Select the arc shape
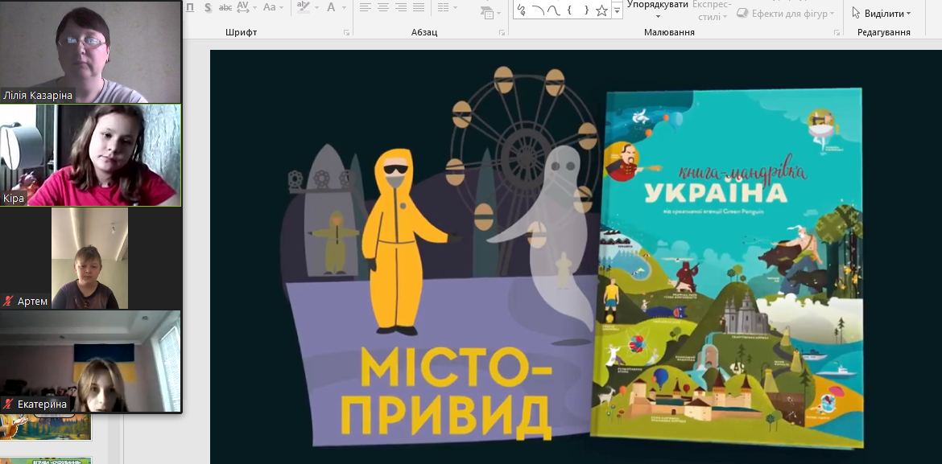 539,10
